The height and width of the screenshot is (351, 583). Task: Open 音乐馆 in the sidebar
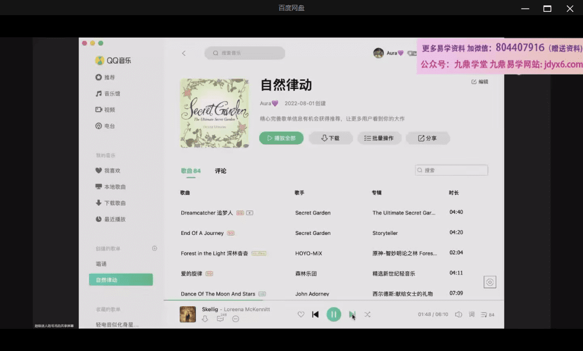pyautogui.click(x=112, y=93)
